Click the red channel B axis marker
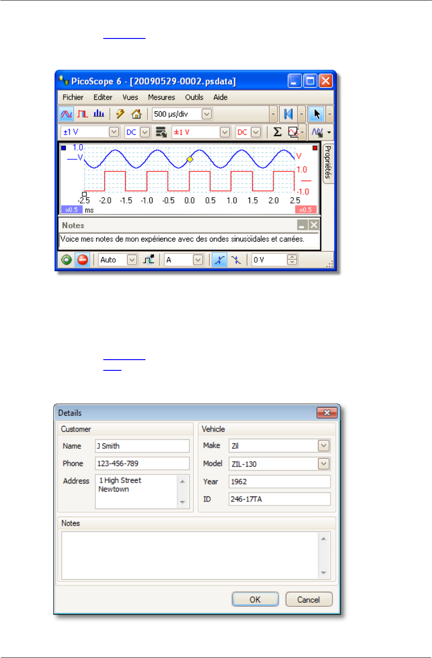The image size is (432, 658). [315, 148]
